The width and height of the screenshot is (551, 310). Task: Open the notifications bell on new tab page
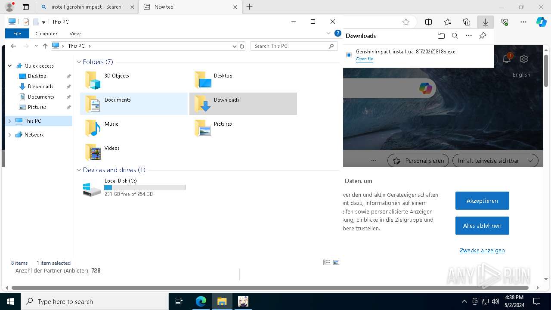pos(507,59)
